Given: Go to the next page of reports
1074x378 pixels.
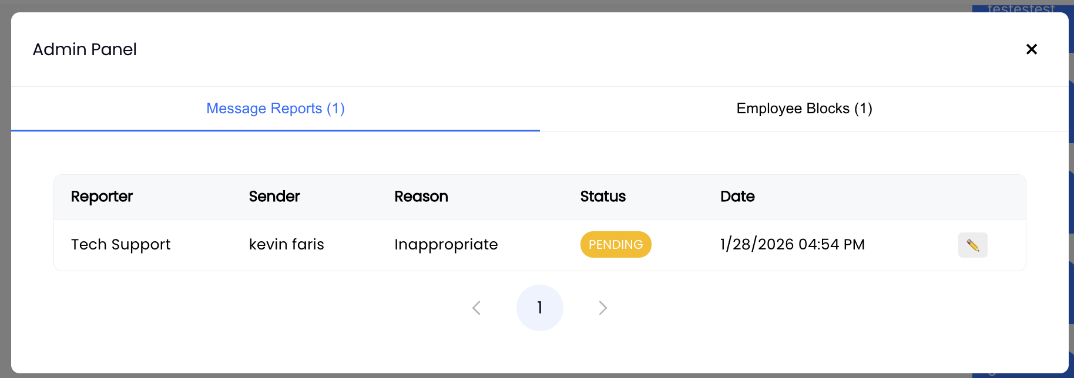Looking at the screenshot, I should pos(602,308).
